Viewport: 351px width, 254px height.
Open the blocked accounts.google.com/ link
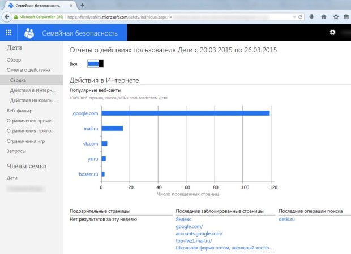[199, 234]
